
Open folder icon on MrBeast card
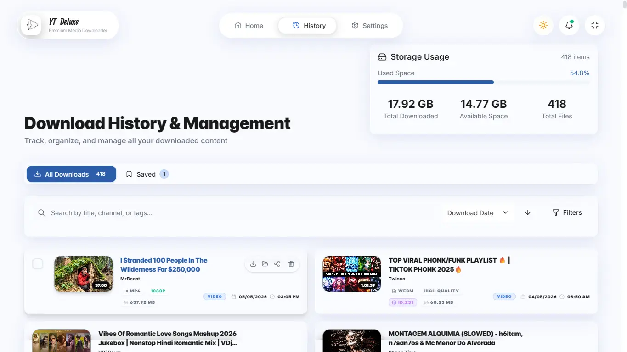(x=265, y=264)
